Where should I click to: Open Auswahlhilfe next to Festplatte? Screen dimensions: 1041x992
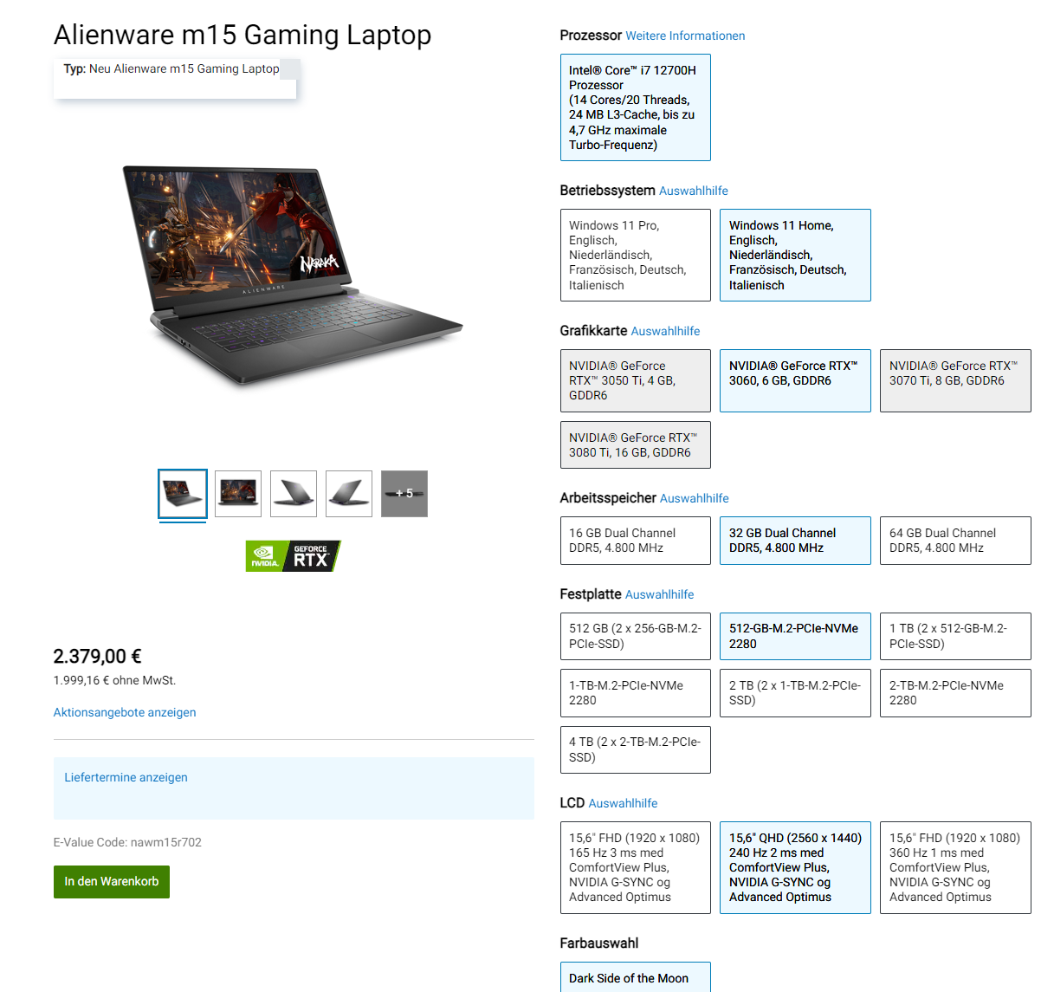[660, 594]
